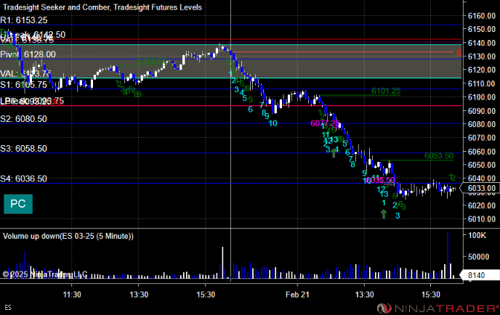500x315 pixels.
Task: Click the ES instrument label at bottom left
Action: (x=8, y=307)
